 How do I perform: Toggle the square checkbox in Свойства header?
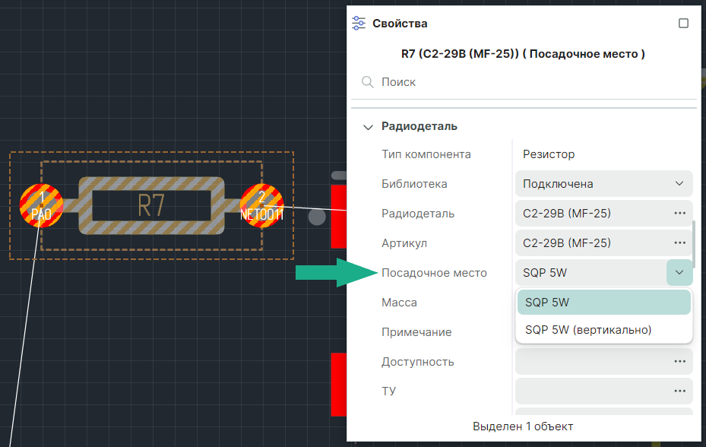[683, 24]
